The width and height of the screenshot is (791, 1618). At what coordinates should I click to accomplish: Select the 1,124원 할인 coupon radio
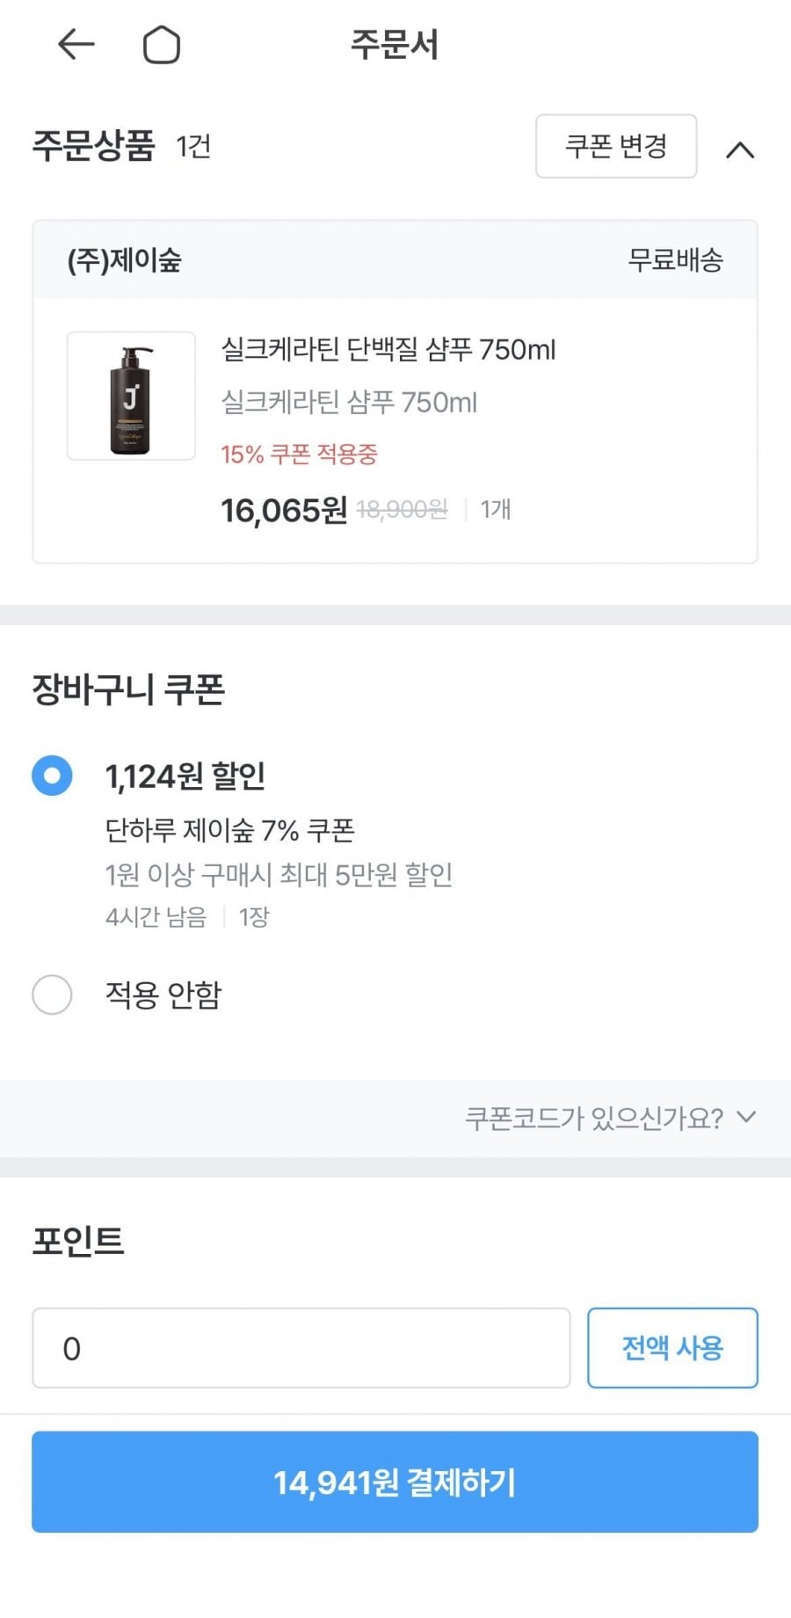tap(52, 776)
